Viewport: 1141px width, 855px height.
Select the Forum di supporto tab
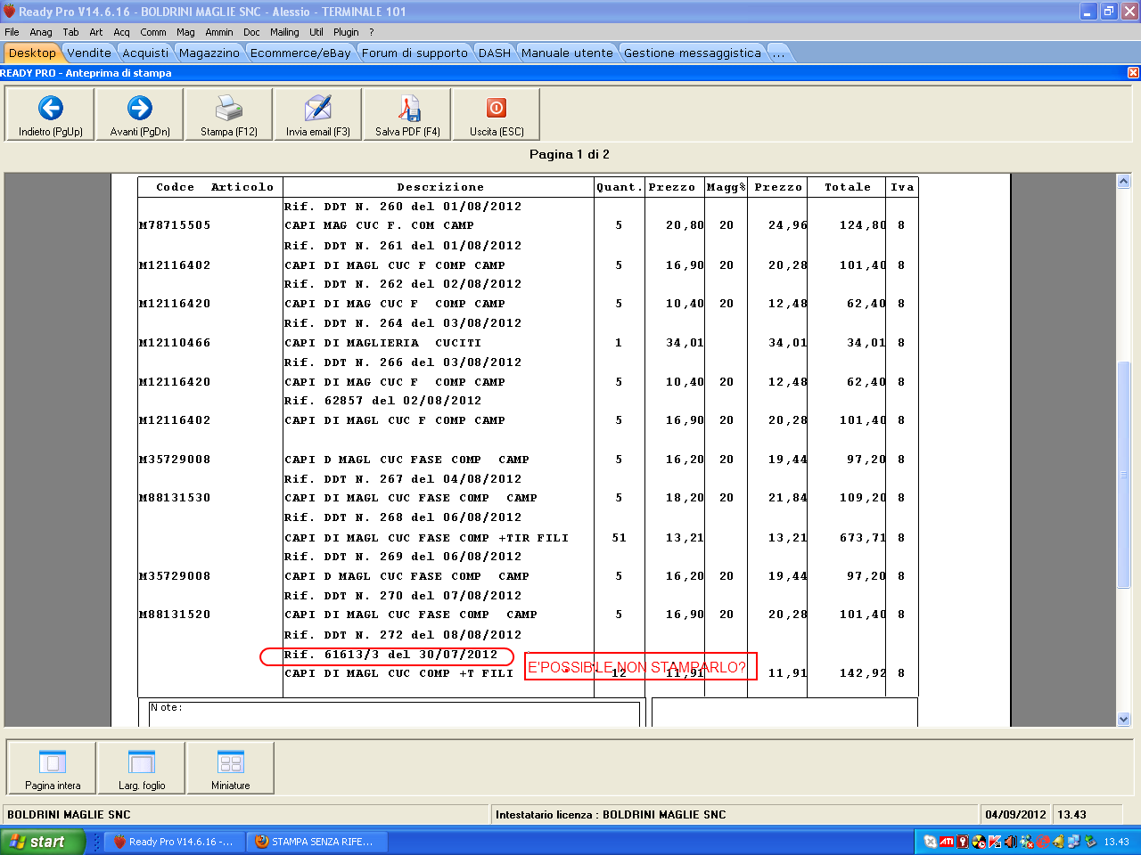(x=415, y=53)
